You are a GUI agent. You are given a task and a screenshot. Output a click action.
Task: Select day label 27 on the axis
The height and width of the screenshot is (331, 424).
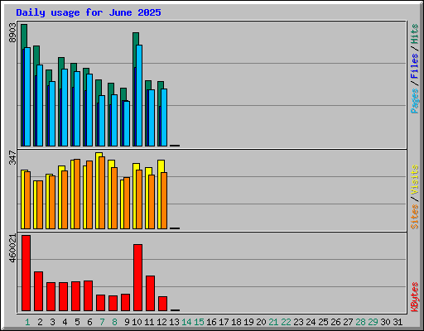pos(348,322)
